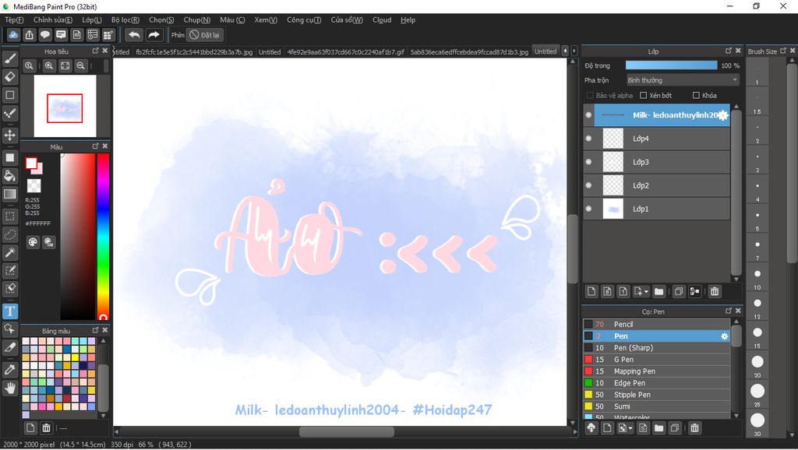Open the Pha trộn blend mode dropdown
This screenshot has width=798, height=450.
coord(683,80)
